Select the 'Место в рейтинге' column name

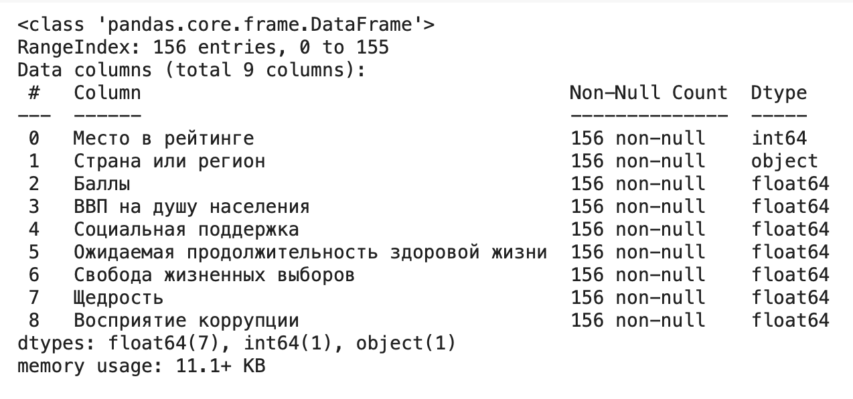point(163,139)
